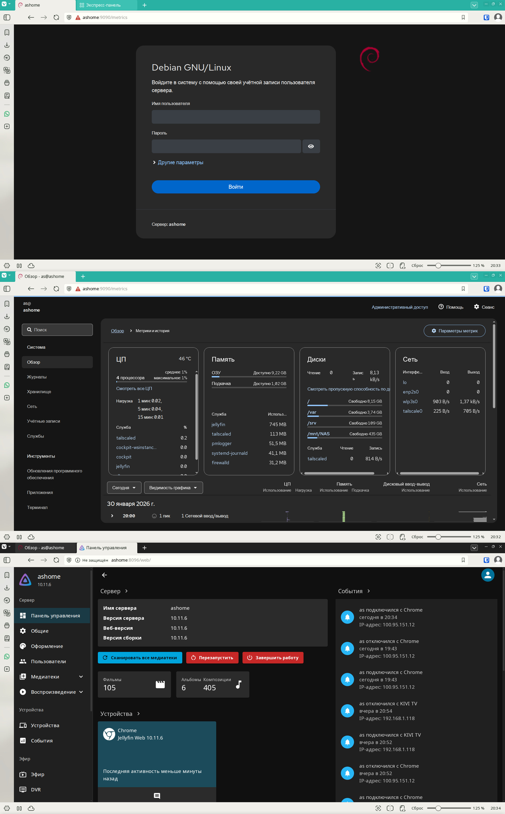Adjust zoom slider in top window status bar

tap(438, 266)
